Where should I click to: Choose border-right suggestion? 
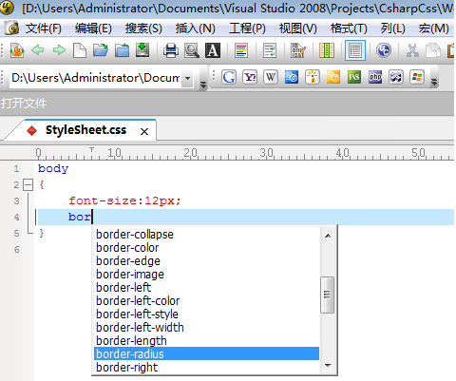(x=206, y=368)
